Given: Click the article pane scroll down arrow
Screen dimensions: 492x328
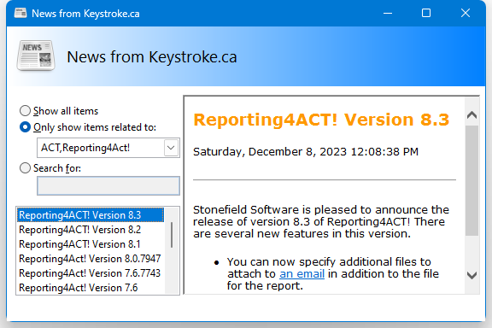Looking at the screenshot, I should pos(471,276).
